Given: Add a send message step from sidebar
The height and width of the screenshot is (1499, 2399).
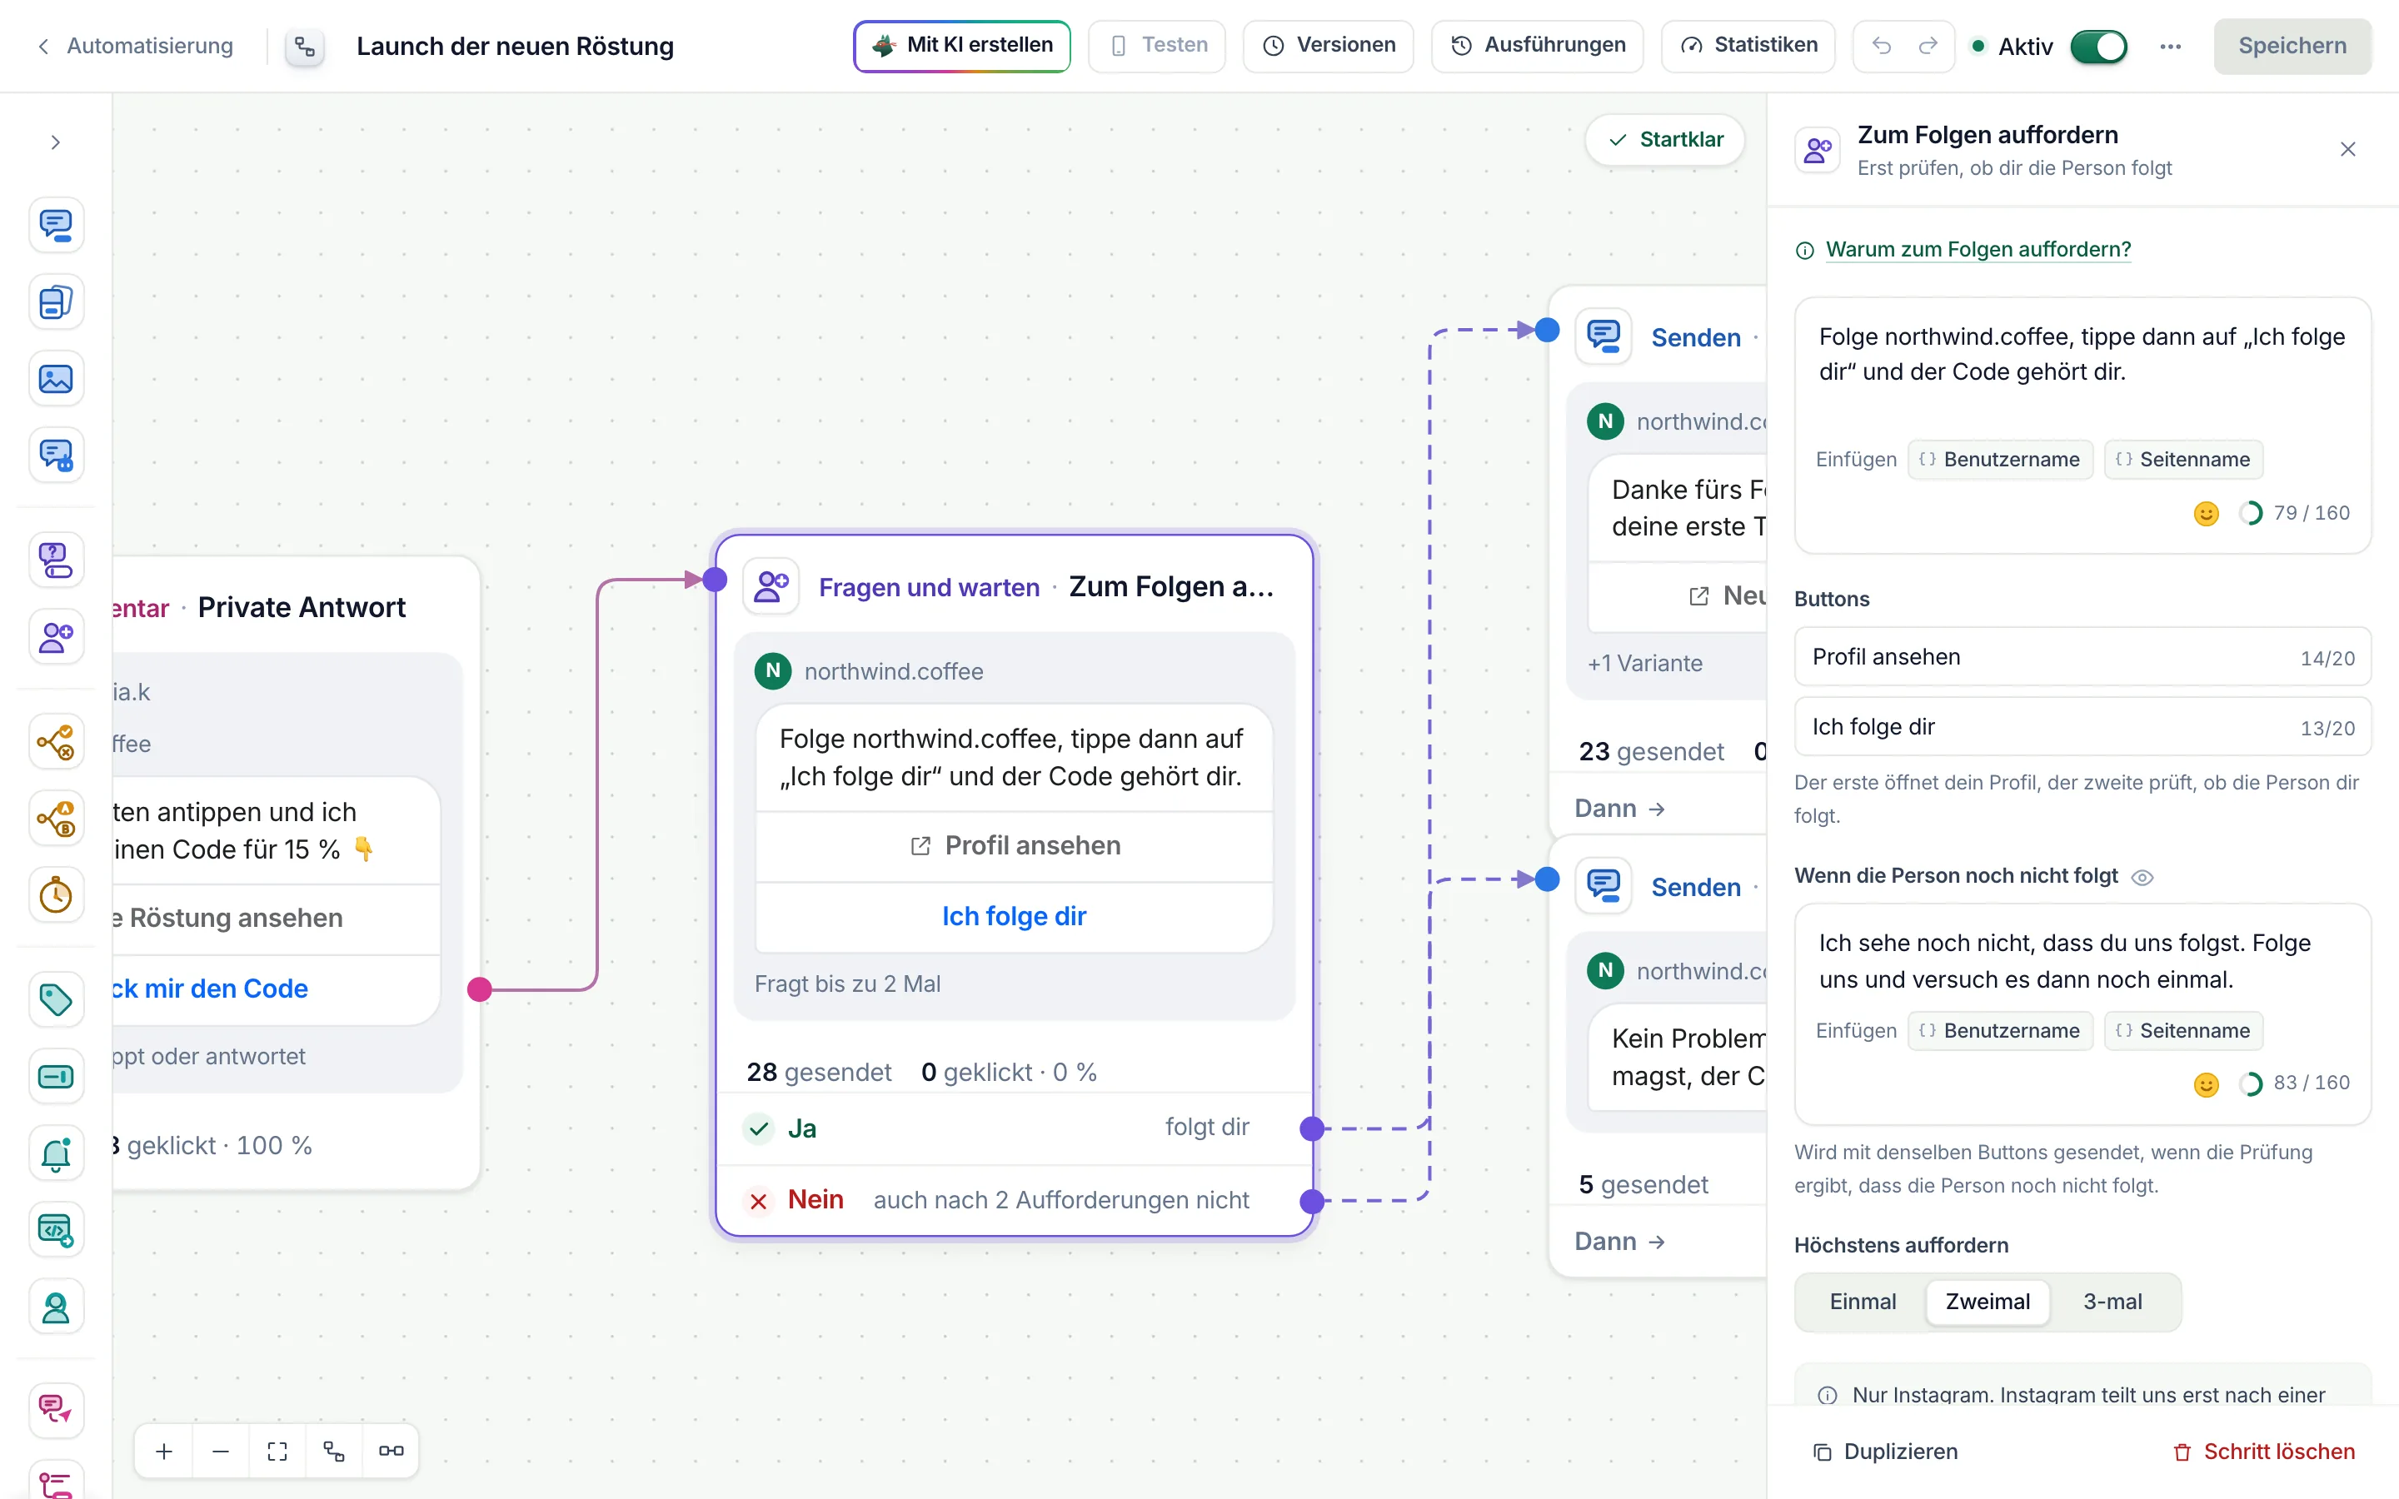Looking at the screenshot, I should point(56,225).
